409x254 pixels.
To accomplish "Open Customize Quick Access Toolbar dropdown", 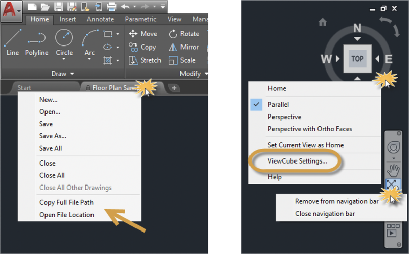I will (x=163, y=6).
